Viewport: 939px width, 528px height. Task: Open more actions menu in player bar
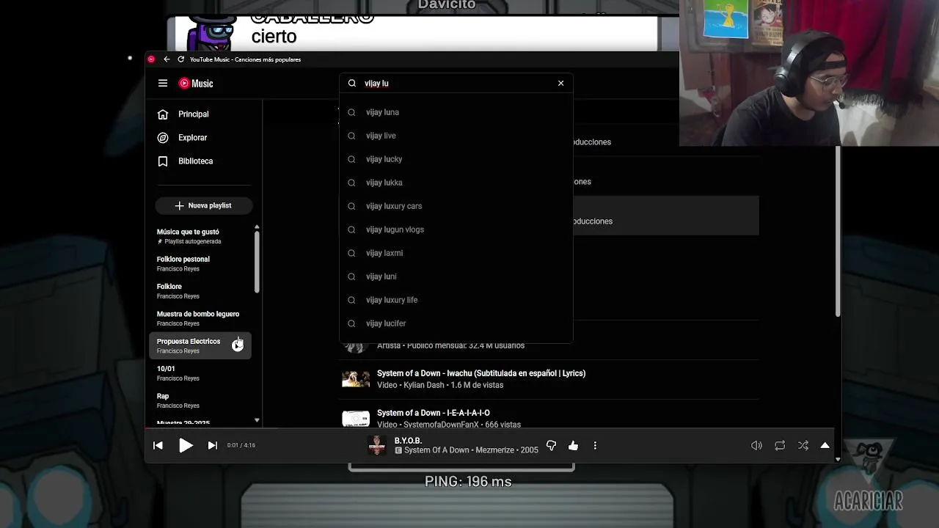coord(595,445)
